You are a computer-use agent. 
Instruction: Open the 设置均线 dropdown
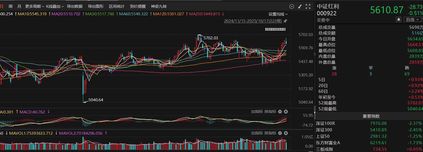pos(278,14)
